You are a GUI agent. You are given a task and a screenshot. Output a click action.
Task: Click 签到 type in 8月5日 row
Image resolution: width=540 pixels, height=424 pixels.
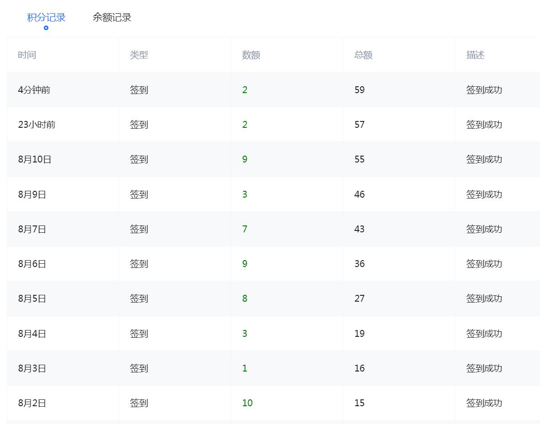tap(139, 298)
